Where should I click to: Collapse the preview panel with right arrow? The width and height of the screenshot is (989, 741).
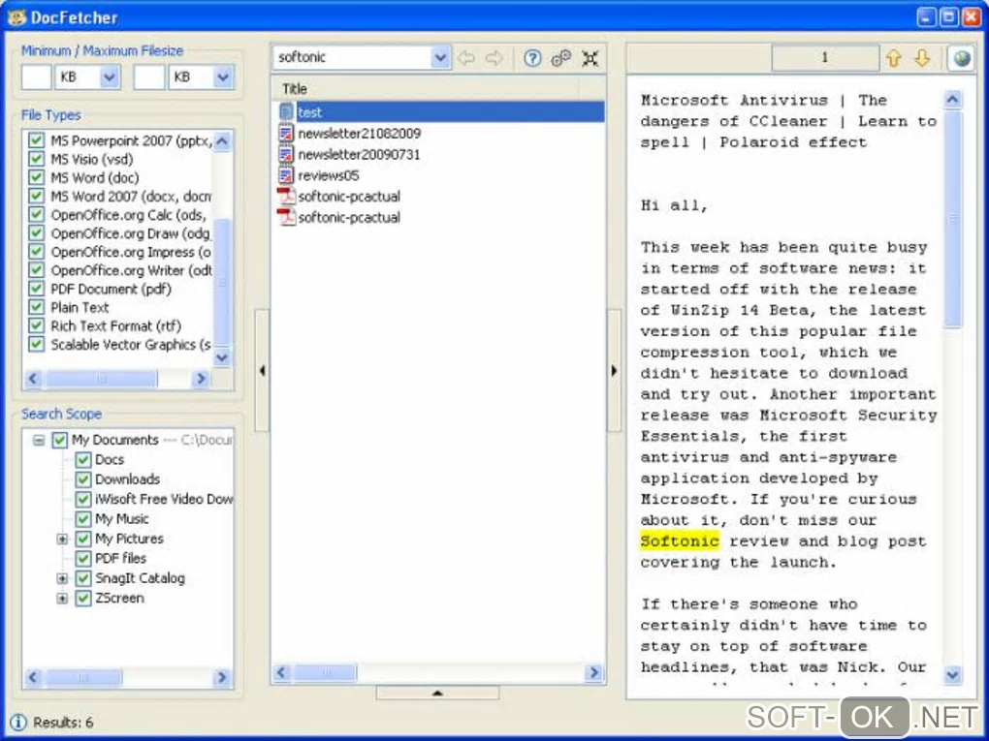coord(615,370)
